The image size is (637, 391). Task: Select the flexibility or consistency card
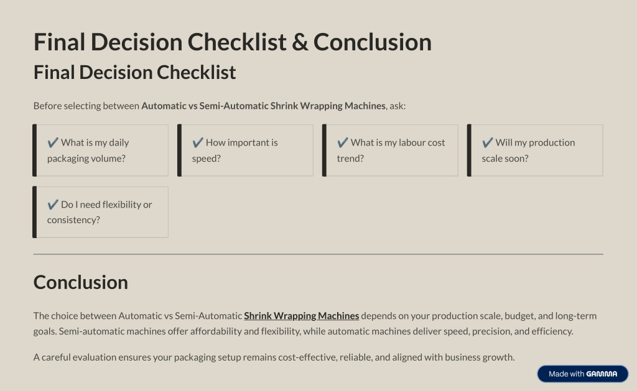pos(100,213)
